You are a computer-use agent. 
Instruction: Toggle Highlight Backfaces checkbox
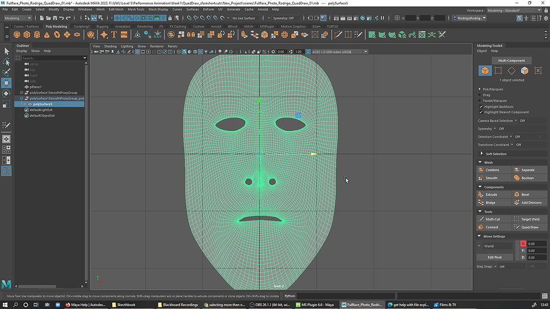[x=481, y=107]
